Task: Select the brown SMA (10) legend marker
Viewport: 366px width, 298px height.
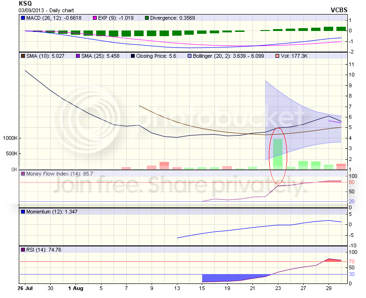Action: tap(23, 55)
